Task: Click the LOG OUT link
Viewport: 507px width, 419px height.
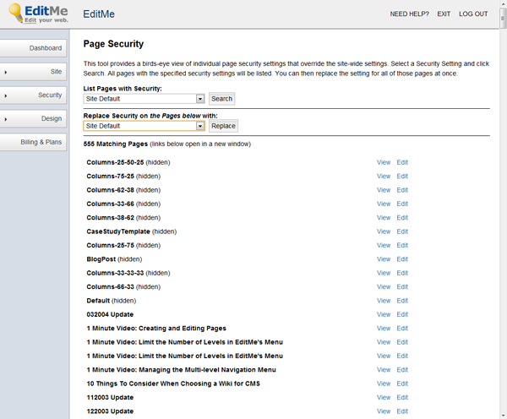Action: pyautogui.click(x=473, y=14)
